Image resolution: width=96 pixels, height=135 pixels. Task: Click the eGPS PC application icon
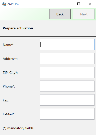tap(4, 4)
